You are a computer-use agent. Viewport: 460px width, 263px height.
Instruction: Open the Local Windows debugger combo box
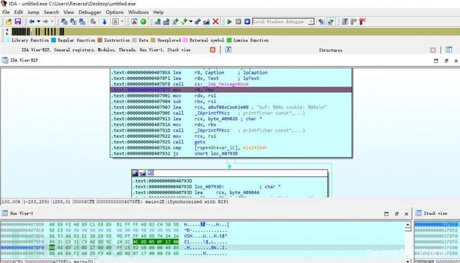coord(283,21)
